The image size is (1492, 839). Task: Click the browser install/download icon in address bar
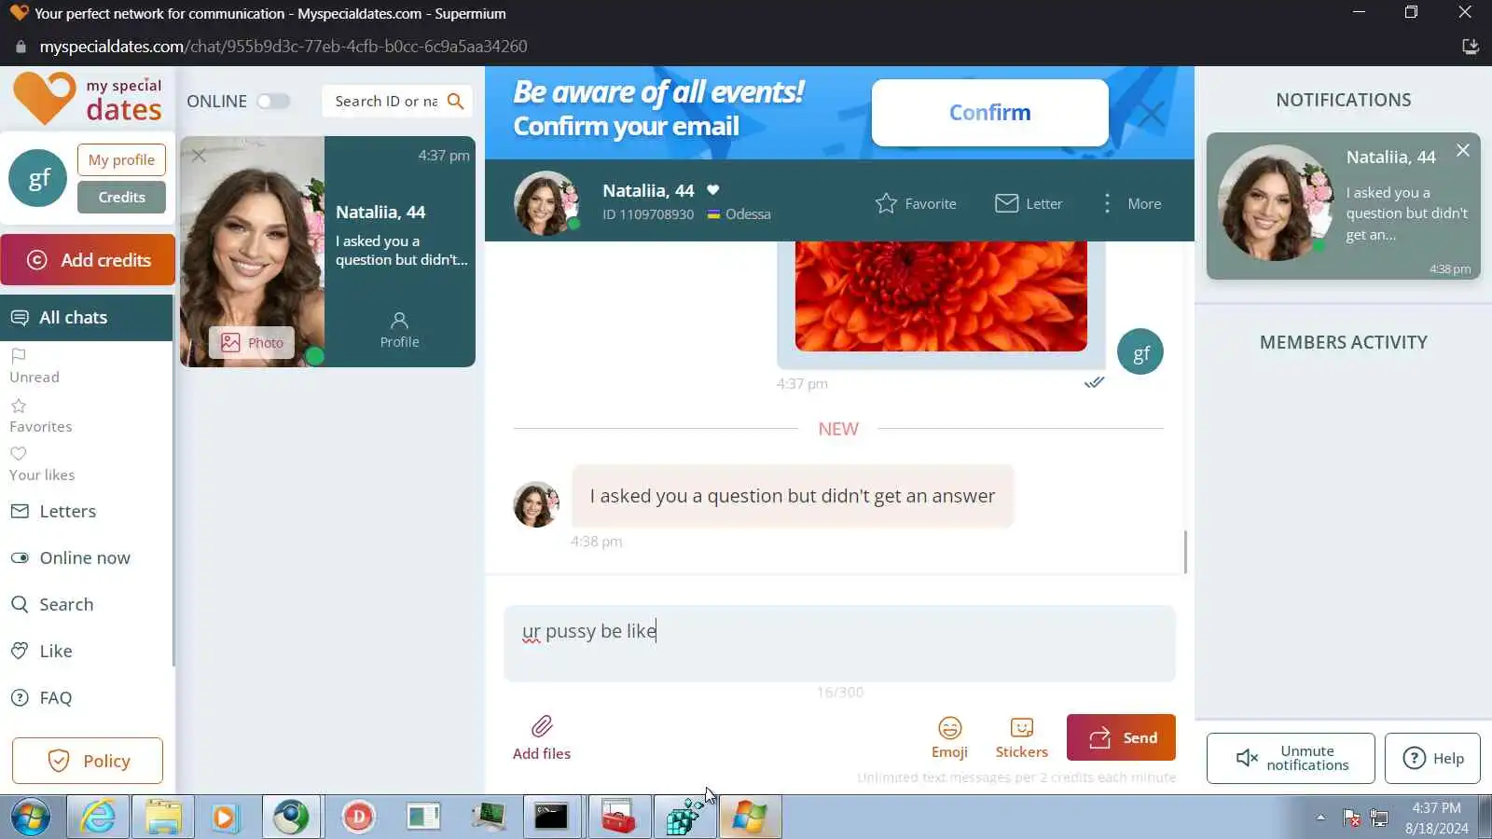click(1470, 47)
